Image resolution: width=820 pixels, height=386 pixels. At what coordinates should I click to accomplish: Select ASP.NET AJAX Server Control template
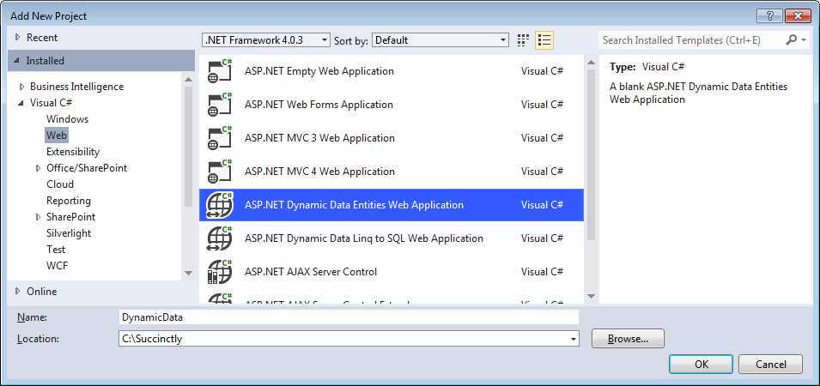[x=392, y=272]
